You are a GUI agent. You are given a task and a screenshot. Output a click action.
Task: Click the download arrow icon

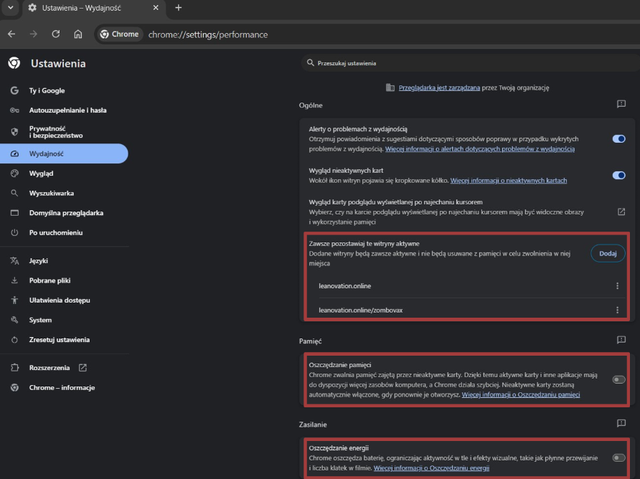[14, 280]
